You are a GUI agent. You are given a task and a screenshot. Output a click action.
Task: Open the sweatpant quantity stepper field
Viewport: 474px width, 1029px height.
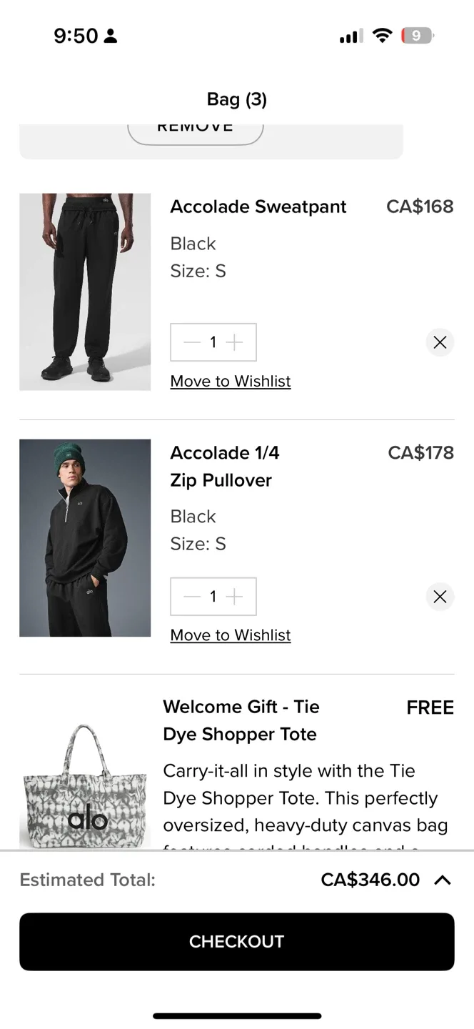[x=213, y=342]
